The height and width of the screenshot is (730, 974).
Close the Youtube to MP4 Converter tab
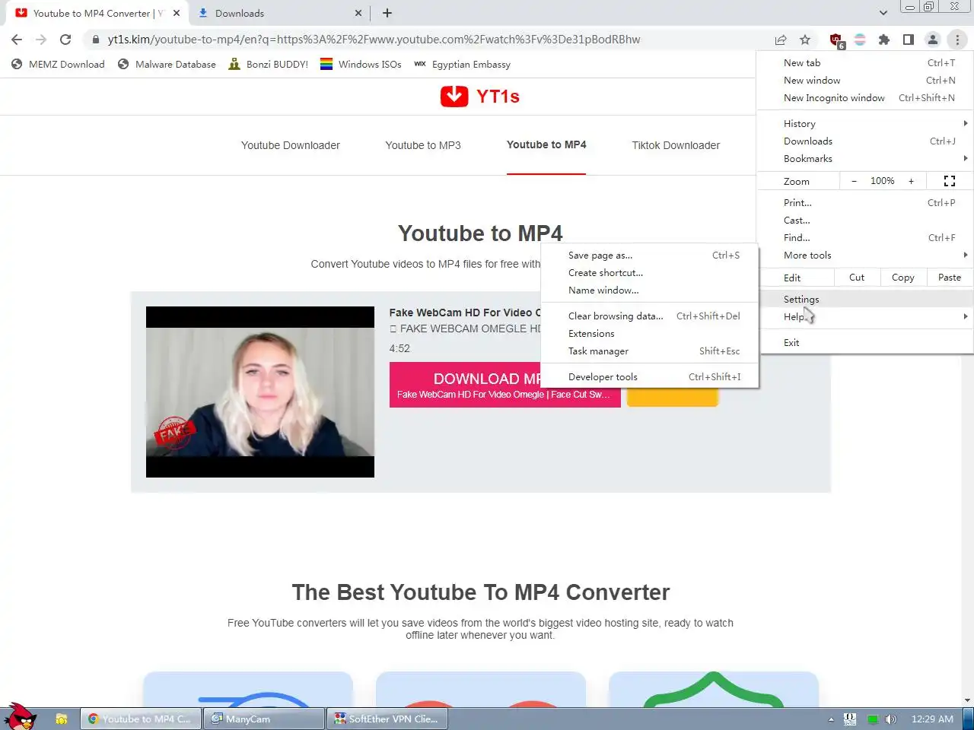click(177, 13)
